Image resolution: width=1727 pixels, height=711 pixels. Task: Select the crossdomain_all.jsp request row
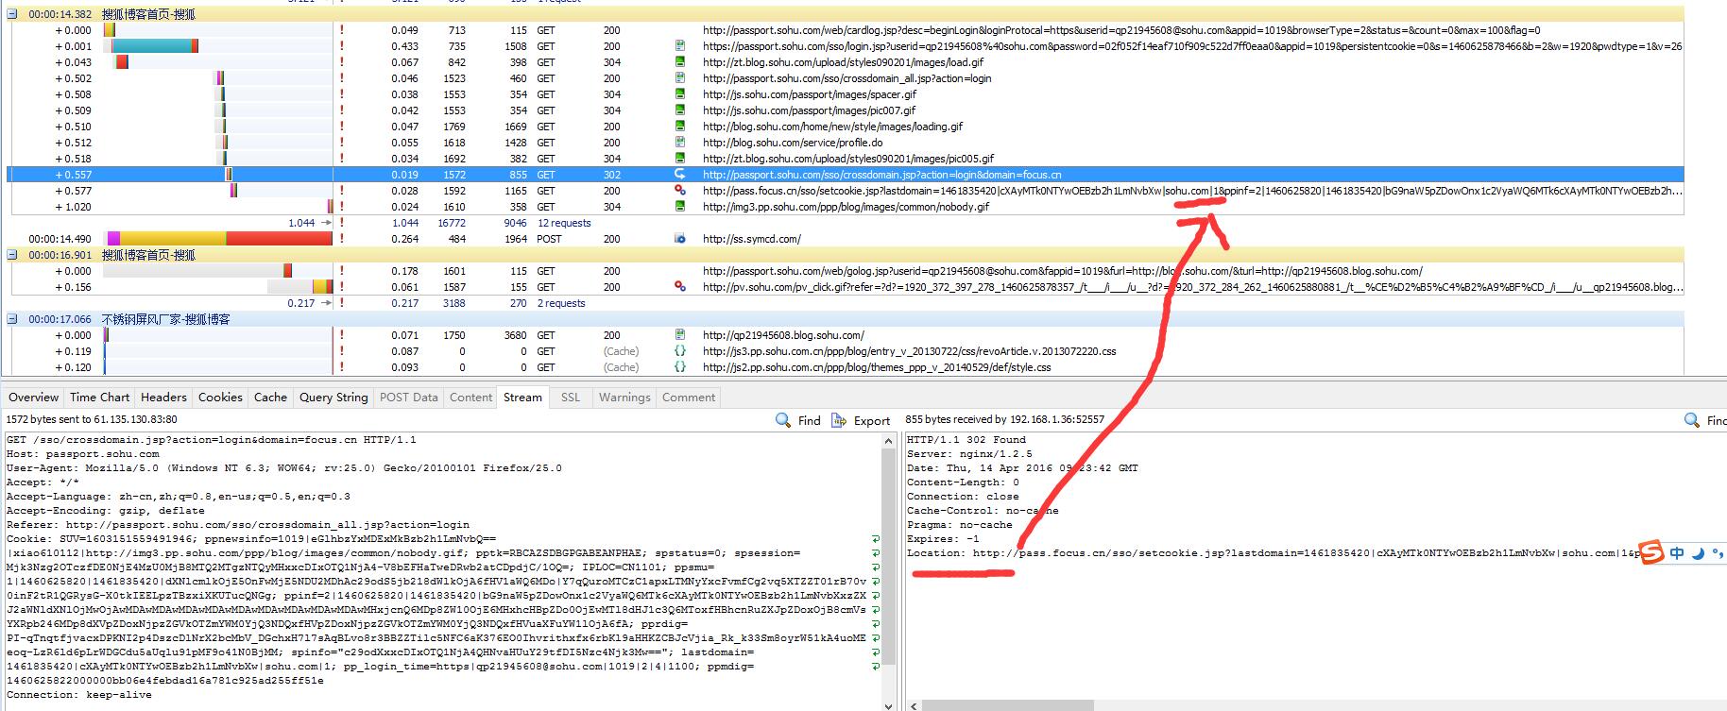tap(846, 78)
